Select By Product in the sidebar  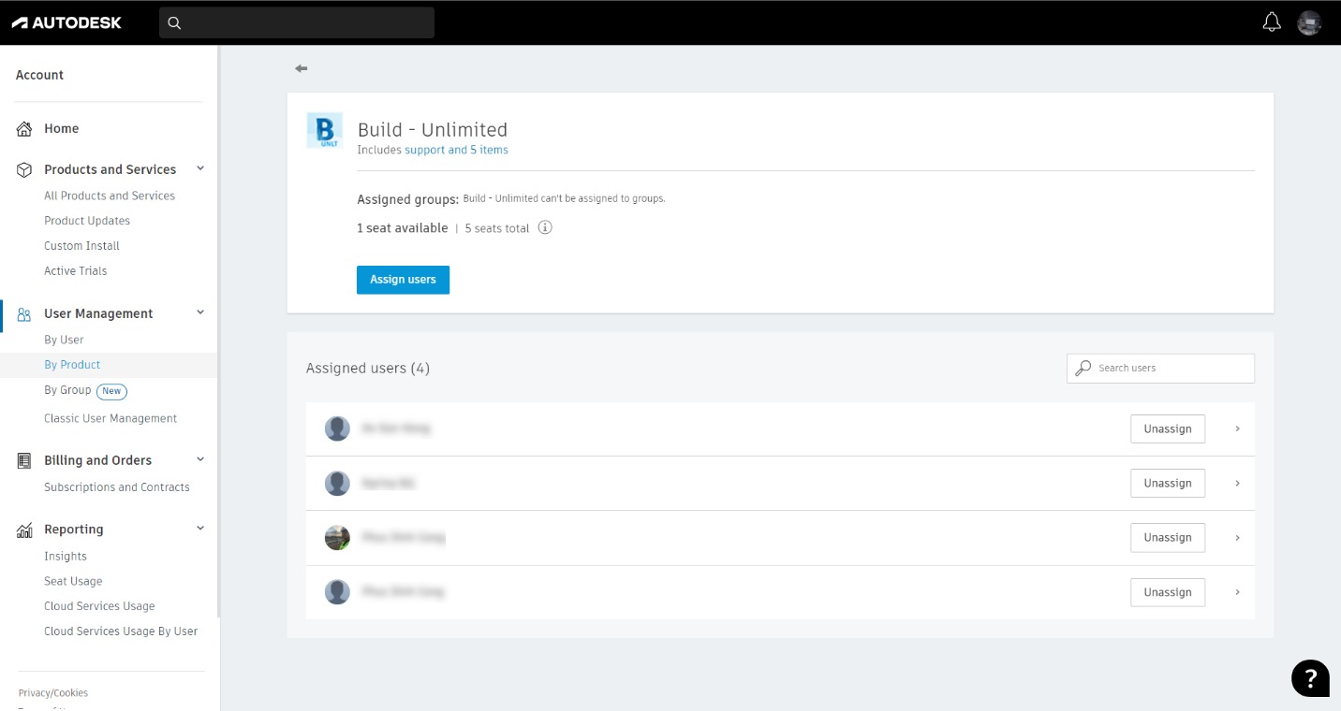tap(72, 365)
